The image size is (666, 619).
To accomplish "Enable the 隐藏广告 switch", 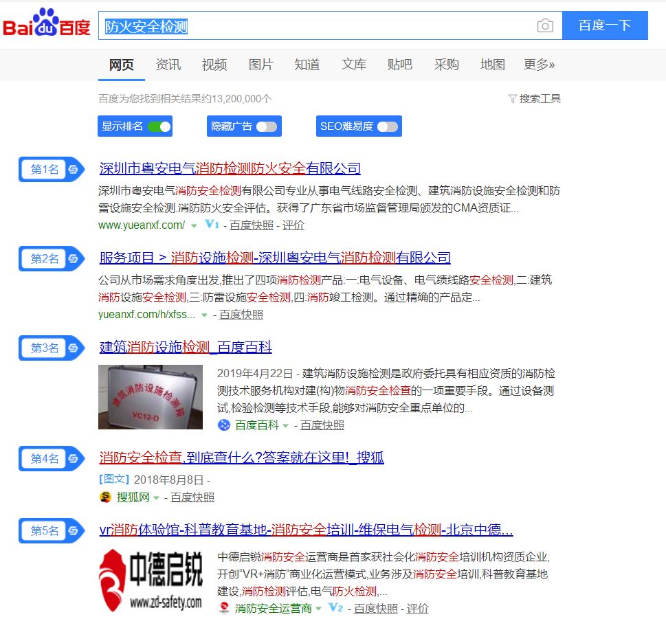I will (266, 126).
